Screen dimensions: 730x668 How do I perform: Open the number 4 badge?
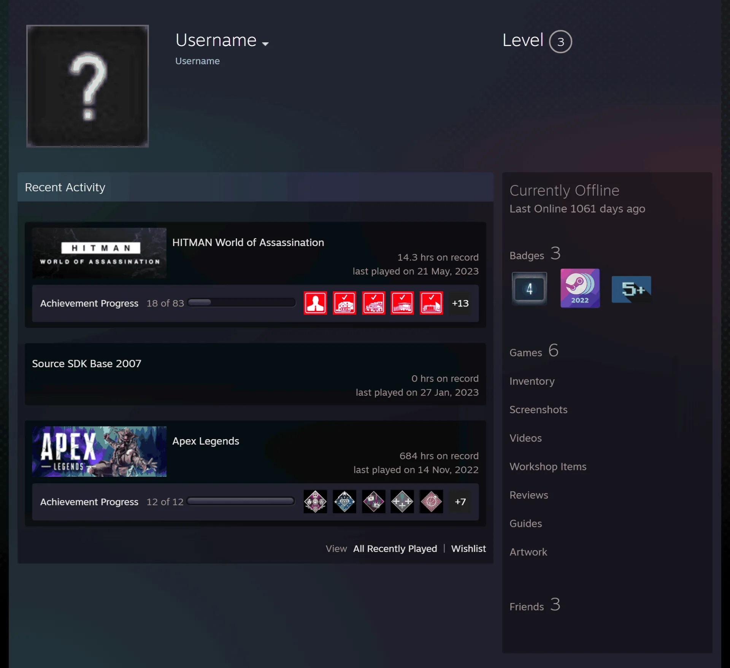tap(529, 289)
